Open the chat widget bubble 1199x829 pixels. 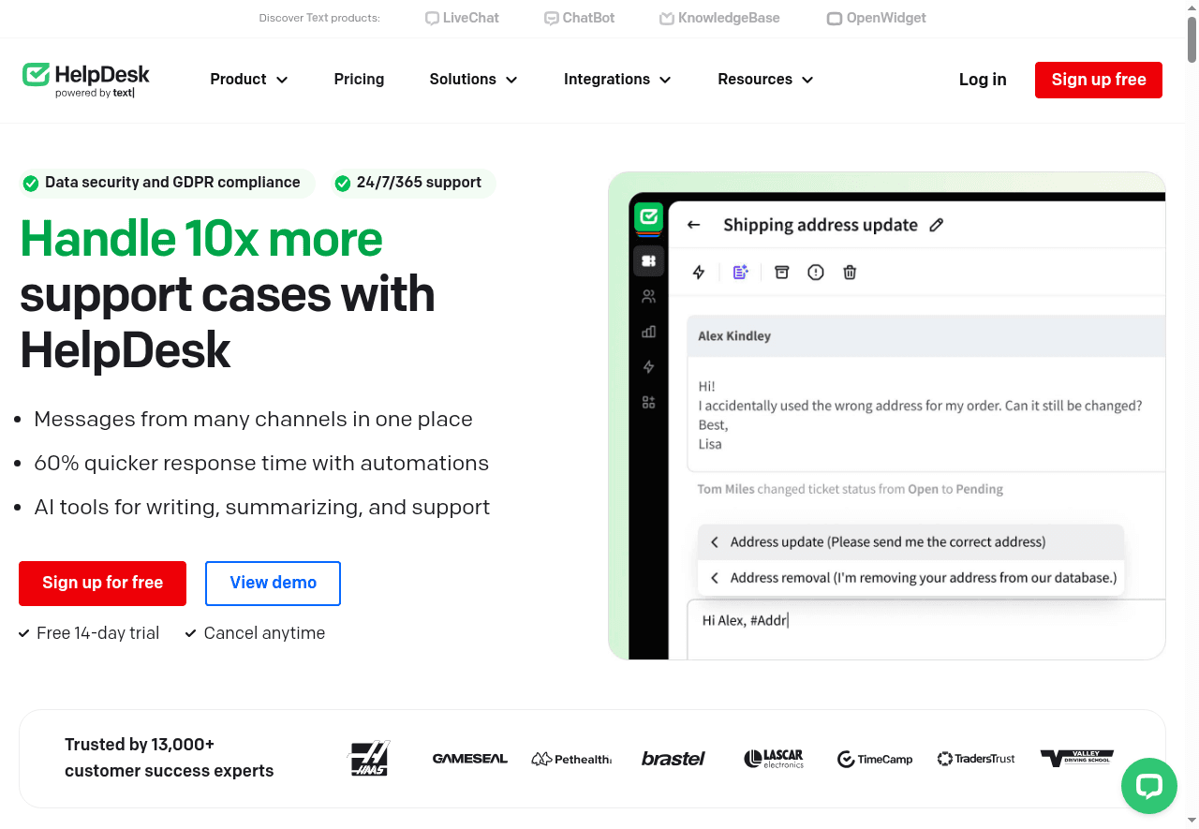(1148, 786)
